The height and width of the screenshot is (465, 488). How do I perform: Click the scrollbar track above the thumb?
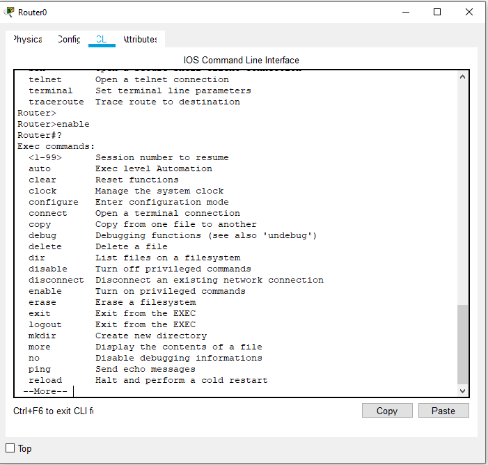(x=463, y=195)
